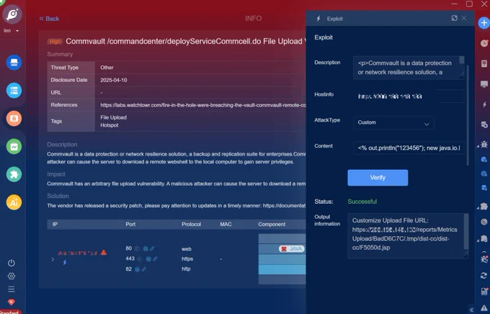Image resolution: width=490 pixels, height=314 pixels.
Task: Click into the Description text area
Action: 409,68
